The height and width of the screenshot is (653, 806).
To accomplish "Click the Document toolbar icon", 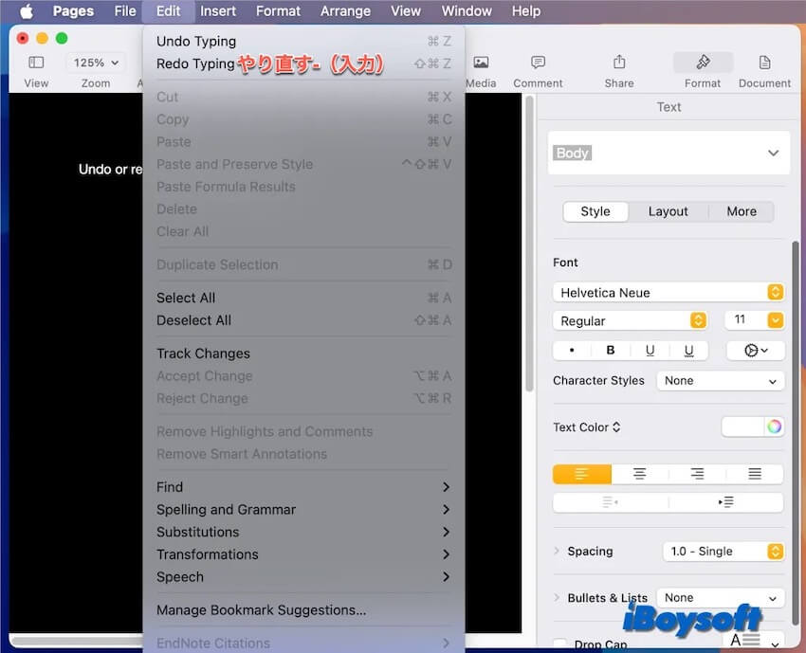I will [x=764, y=63].
